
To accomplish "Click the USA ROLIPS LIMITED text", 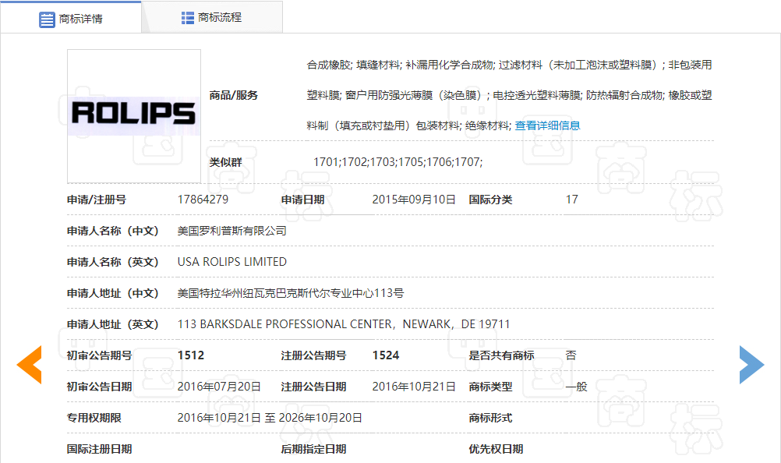I will pyautogui.click(x=232, y=262).
